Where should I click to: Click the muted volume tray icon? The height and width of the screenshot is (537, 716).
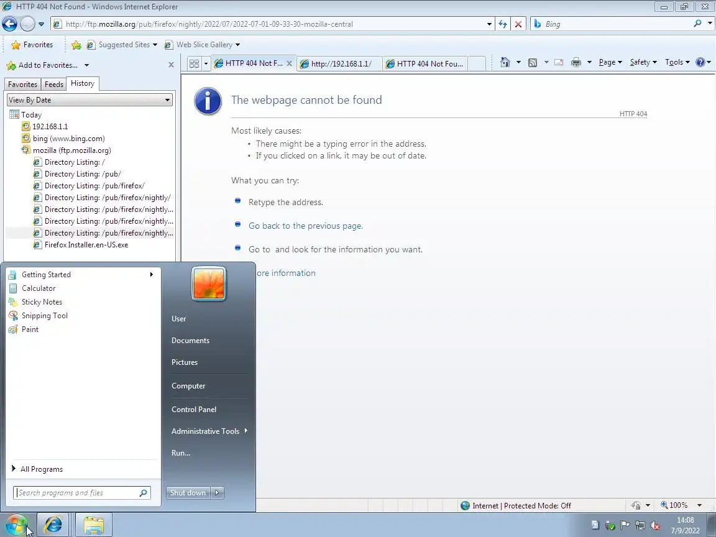[x=656, y=526]
